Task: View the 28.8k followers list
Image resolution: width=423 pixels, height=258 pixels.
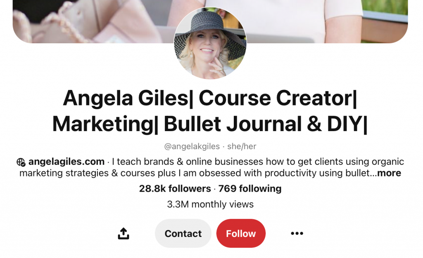Action: (x=175, y=189)
